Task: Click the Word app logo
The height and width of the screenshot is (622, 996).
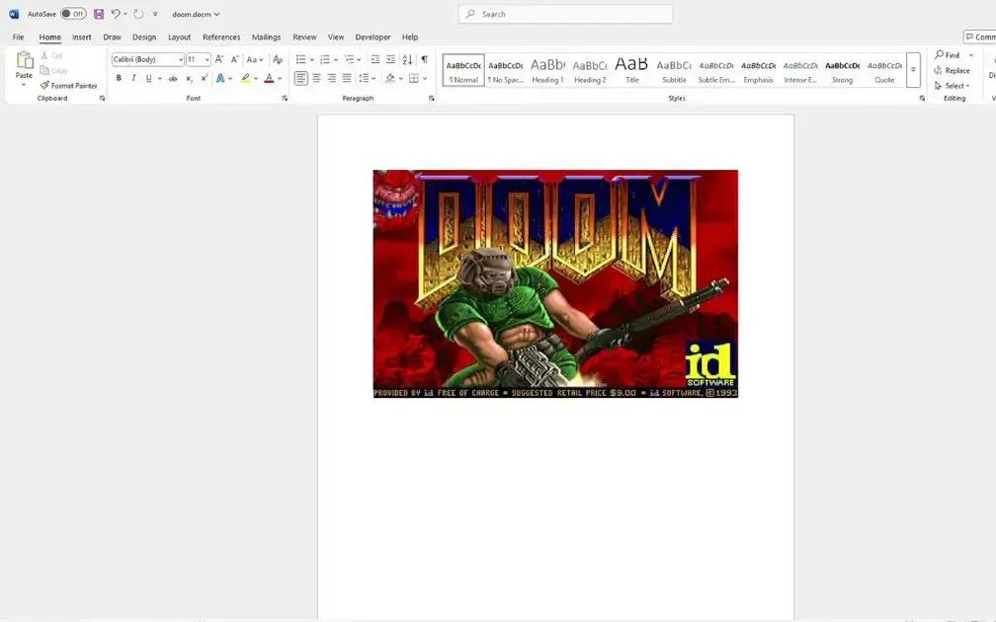Action: pyautogui.click(x=14, y=14)
